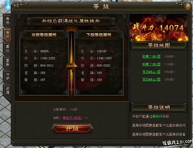Click the 等级地图 section header
193x148 pixels.
click(x=159, y=46)
